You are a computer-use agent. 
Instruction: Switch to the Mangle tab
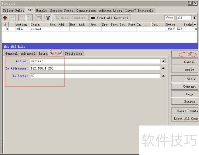coord(41,10)
